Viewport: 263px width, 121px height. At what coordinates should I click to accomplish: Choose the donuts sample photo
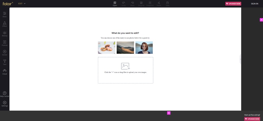[x=106, y=47]
